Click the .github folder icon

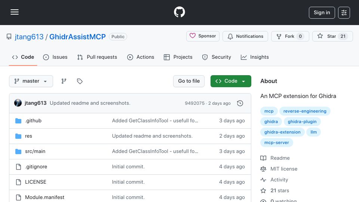coord(18,121)
